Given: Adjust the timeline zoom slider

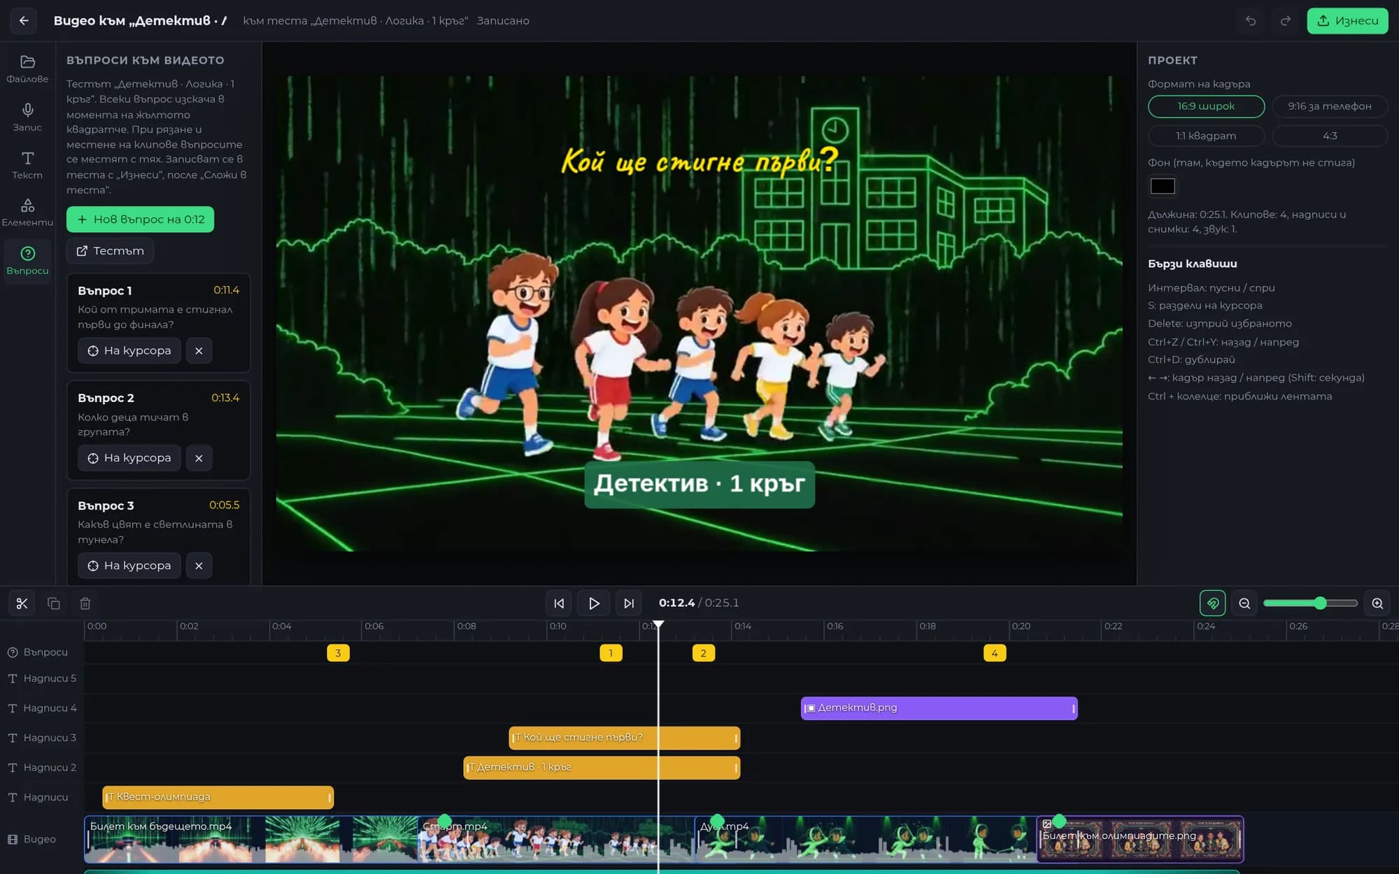Looking at the screenshot, I should (1310, 603).
